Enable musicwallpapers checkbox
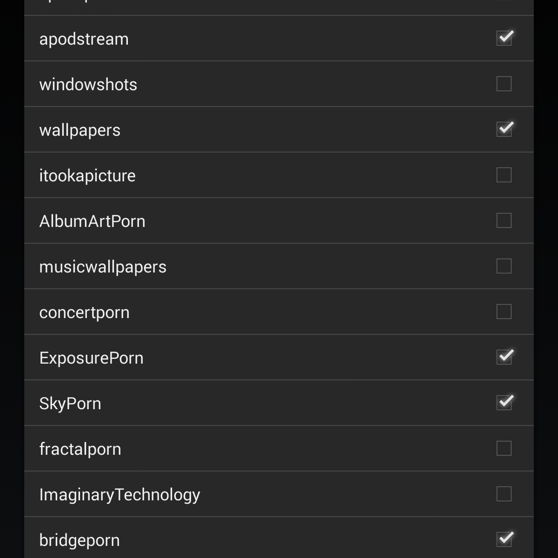 click(504, 266)
